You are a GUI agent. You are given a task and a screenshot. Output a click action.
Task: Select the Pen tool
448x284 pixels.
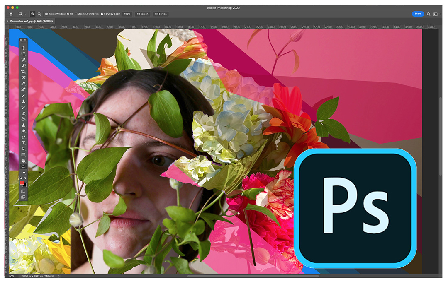click(x=23, y=137)
